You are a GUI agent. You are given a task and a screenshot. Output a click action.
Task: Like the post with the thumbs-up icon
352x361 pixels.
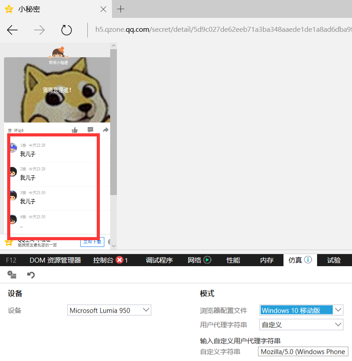(75, 130)
